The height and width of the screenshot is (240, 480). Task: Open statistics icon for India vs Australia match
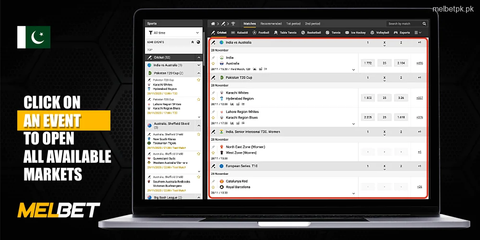click(255, 69)
